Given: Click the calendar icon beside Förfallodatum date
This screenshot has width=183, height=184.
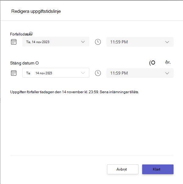Looking at the screenshot, I should tap(14, 42).
